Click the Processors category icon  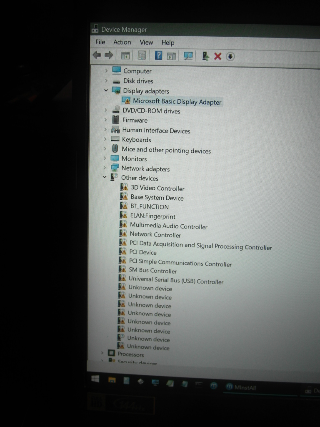pyautogui.click(x=111, y=353)
